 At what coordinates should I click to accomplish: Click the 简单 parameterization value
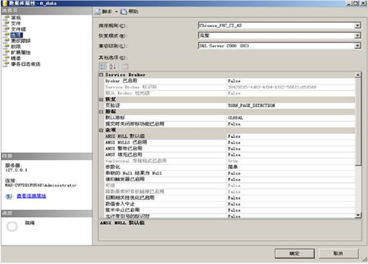pos(233,167)
